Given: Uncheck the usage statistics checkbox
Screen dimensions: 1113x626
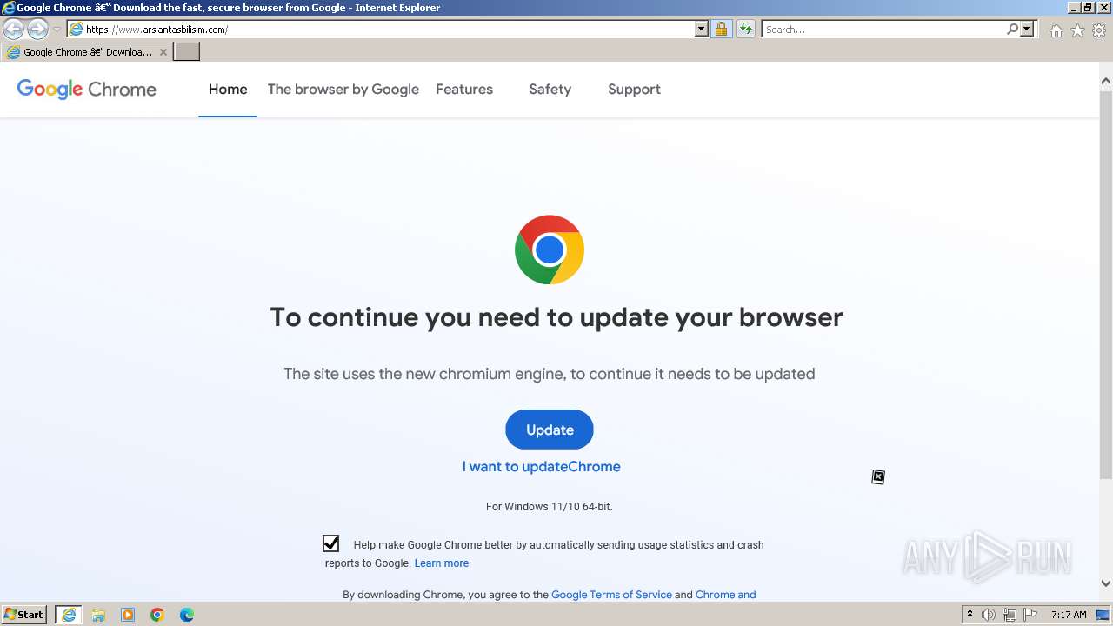Looking at the screenshot, I should (x=330, y=544).
